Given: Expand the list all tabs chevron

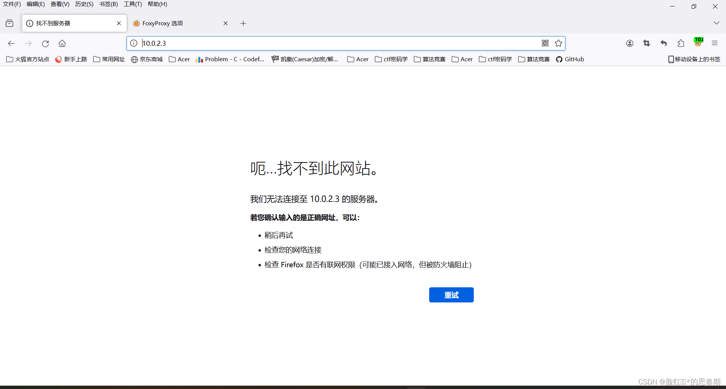Looking at the screenshot, I should coord(716,23).
